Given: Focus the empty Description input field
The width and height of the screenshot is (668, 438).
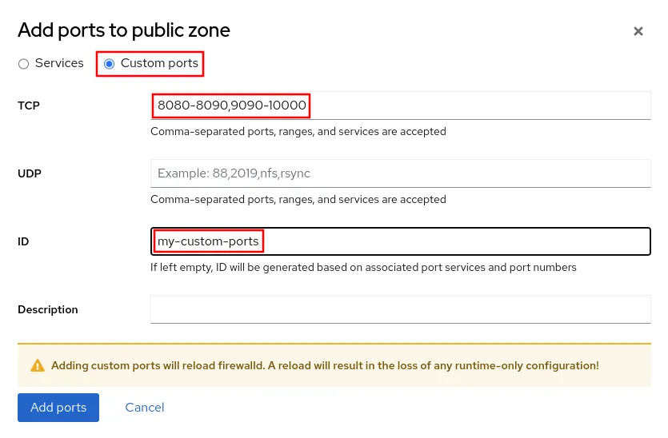Looking at the screenshot, I should click(400, 309).
